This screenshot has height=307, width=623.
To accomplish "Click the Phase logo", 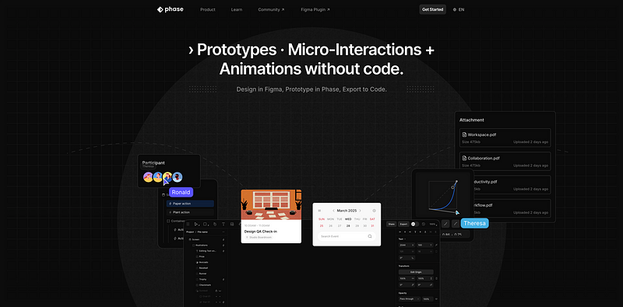I will coord(170,9).
